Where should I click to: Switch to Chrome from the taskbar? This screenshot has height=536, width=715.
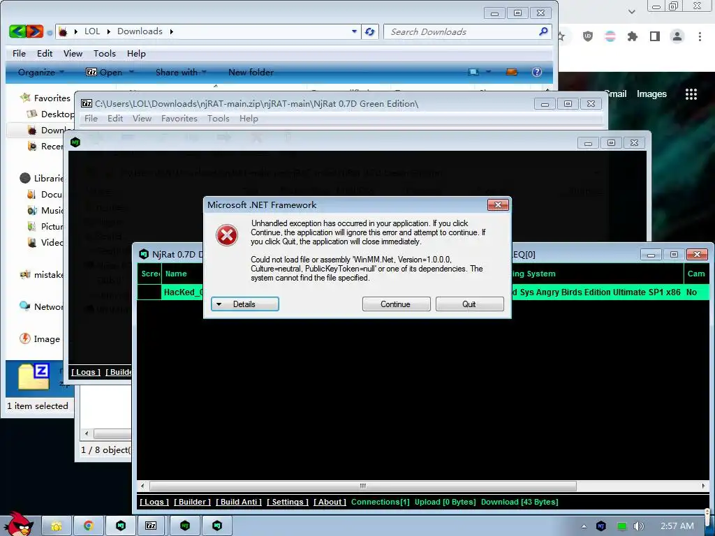click(89, 526)
